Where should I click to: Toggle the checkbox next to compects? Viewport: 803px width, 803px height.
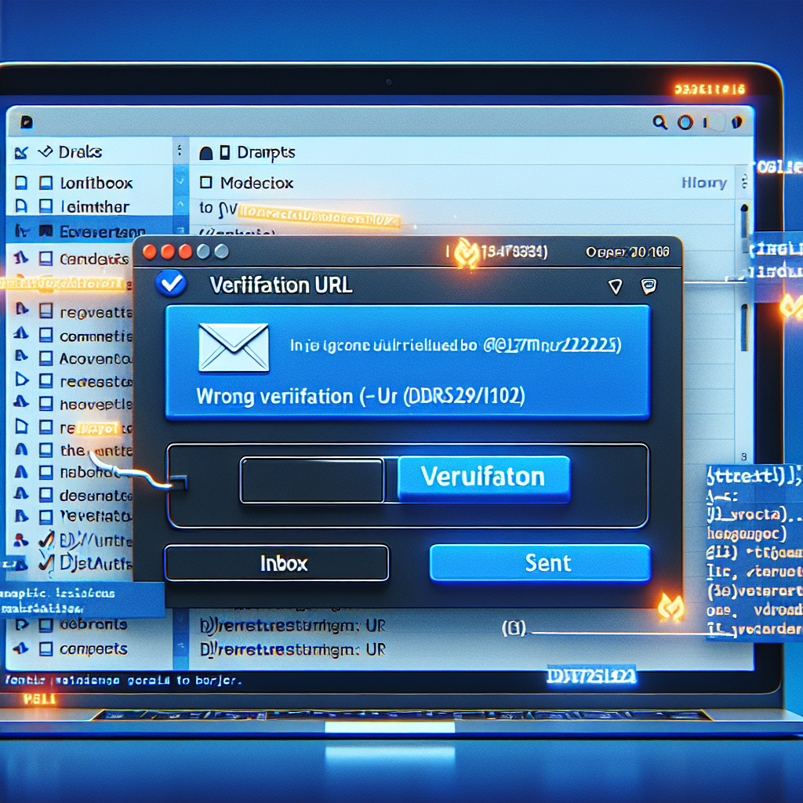coord(45,649)
